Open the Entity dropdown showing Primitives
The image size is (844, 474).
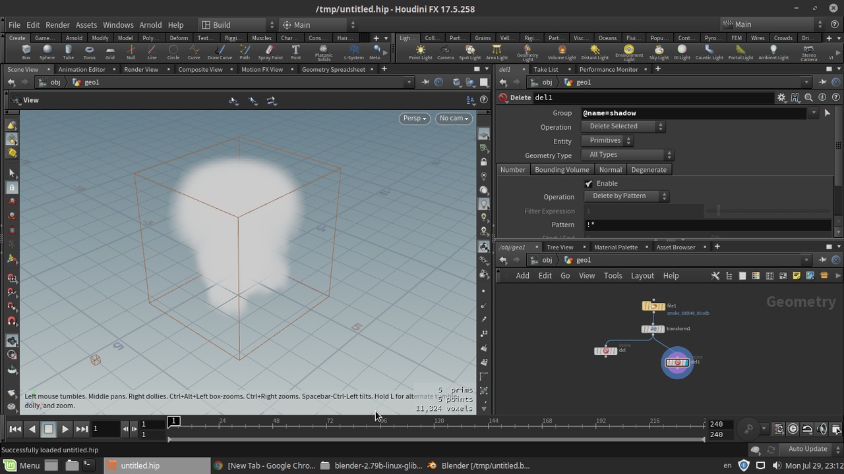[x=607, y=141]
